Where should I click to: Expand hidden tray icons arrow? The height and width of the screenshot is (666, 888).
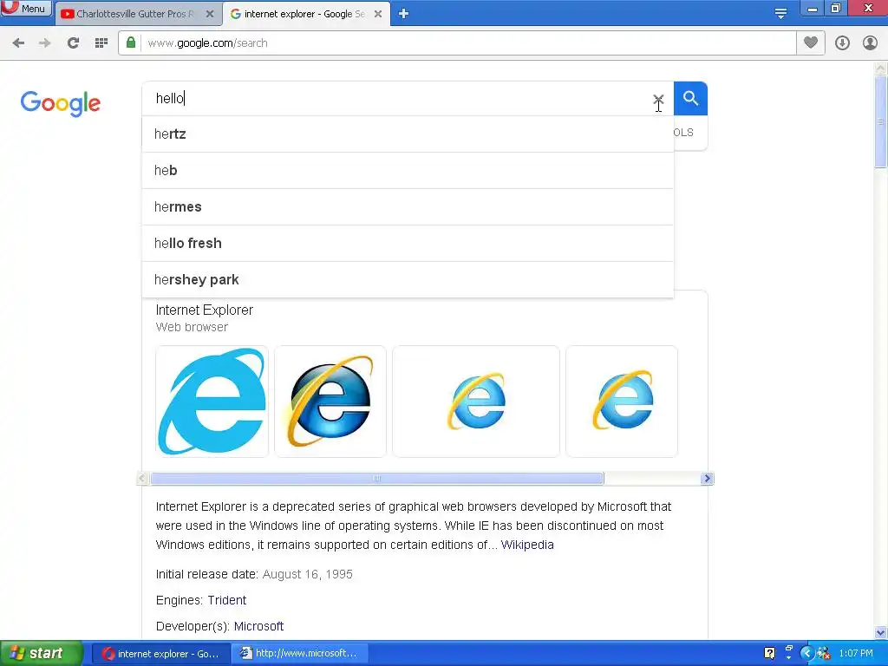click(807, 653)
